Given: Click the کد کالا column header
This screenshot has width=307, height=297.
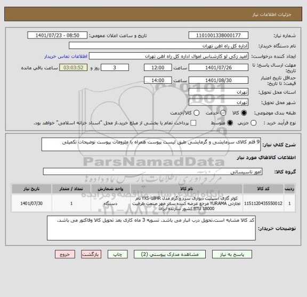Looking at the screenshot, I should [263, 189].
